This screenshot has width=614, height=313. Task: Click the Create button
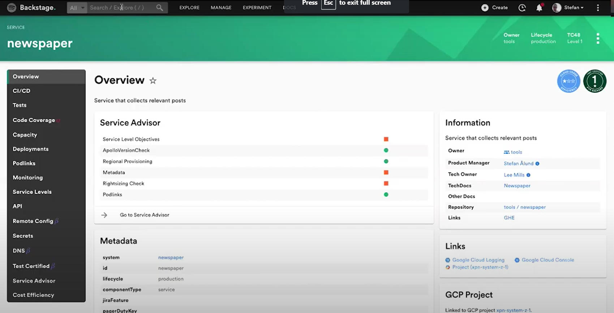coord(495,8)
